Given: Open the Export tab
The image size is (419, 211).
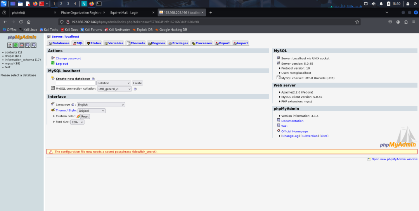Looking at the screenshot, I should coord(223,43).
